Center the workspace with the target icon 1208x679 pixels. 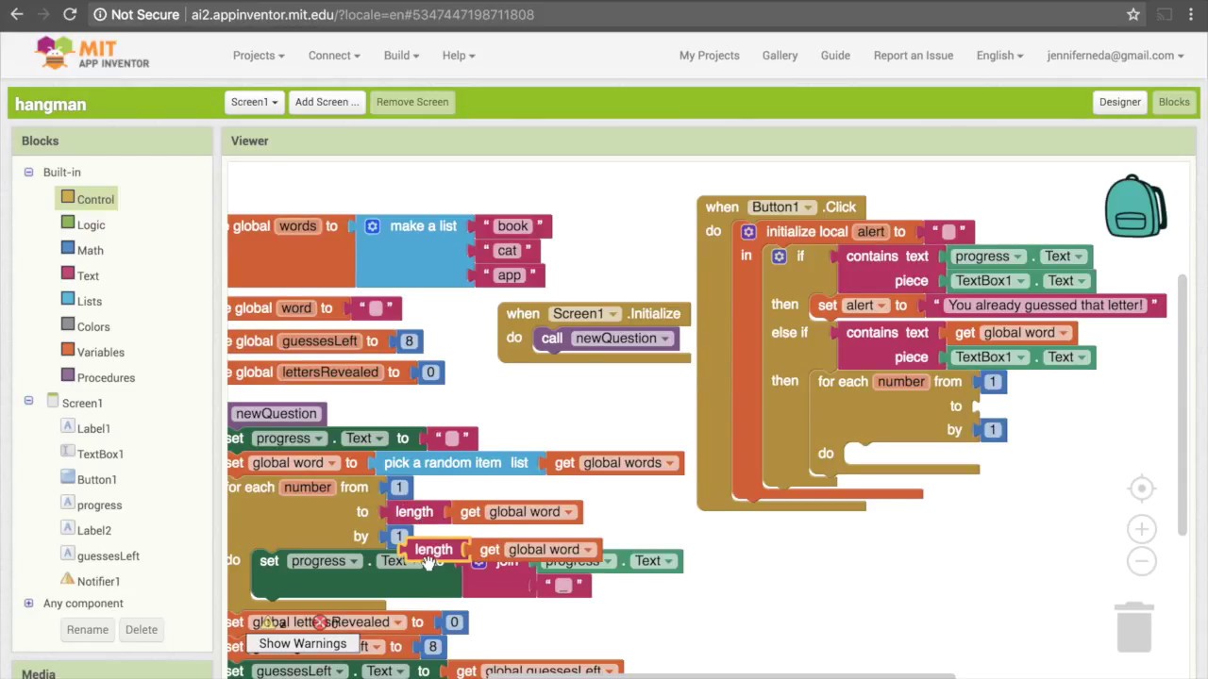click(x=1141, y=489)
